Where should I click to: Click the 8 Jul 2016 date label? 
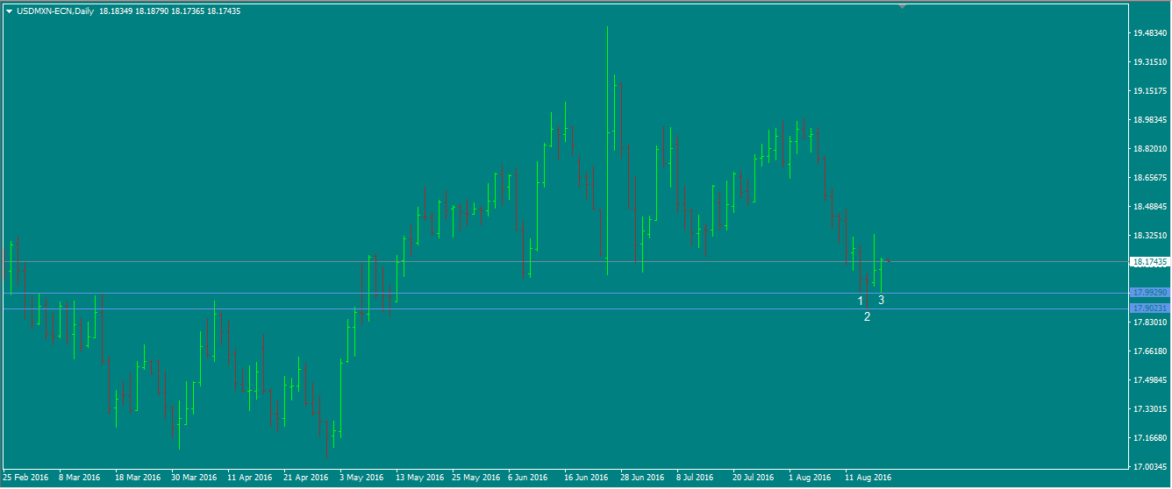pos(696,478)
